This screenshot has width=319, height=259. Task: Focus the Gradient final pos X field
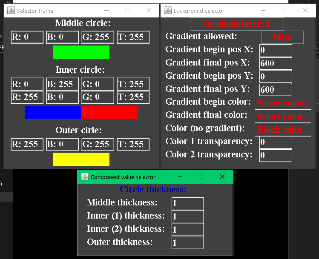(x=276, y=63)
